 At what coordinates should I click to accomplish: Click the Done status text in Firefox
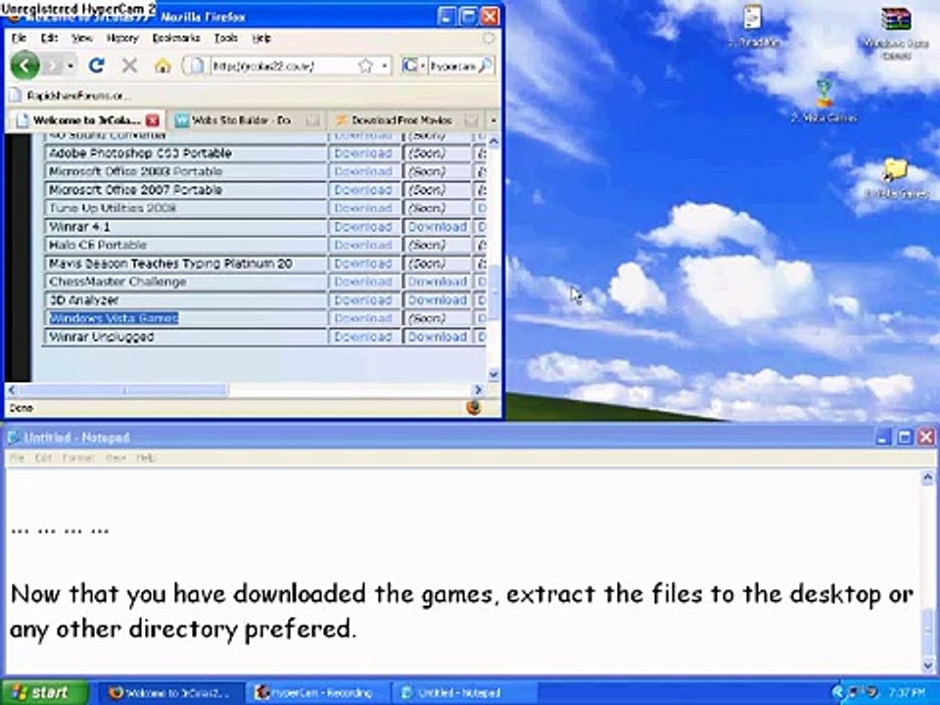click(x=21, y=408)
